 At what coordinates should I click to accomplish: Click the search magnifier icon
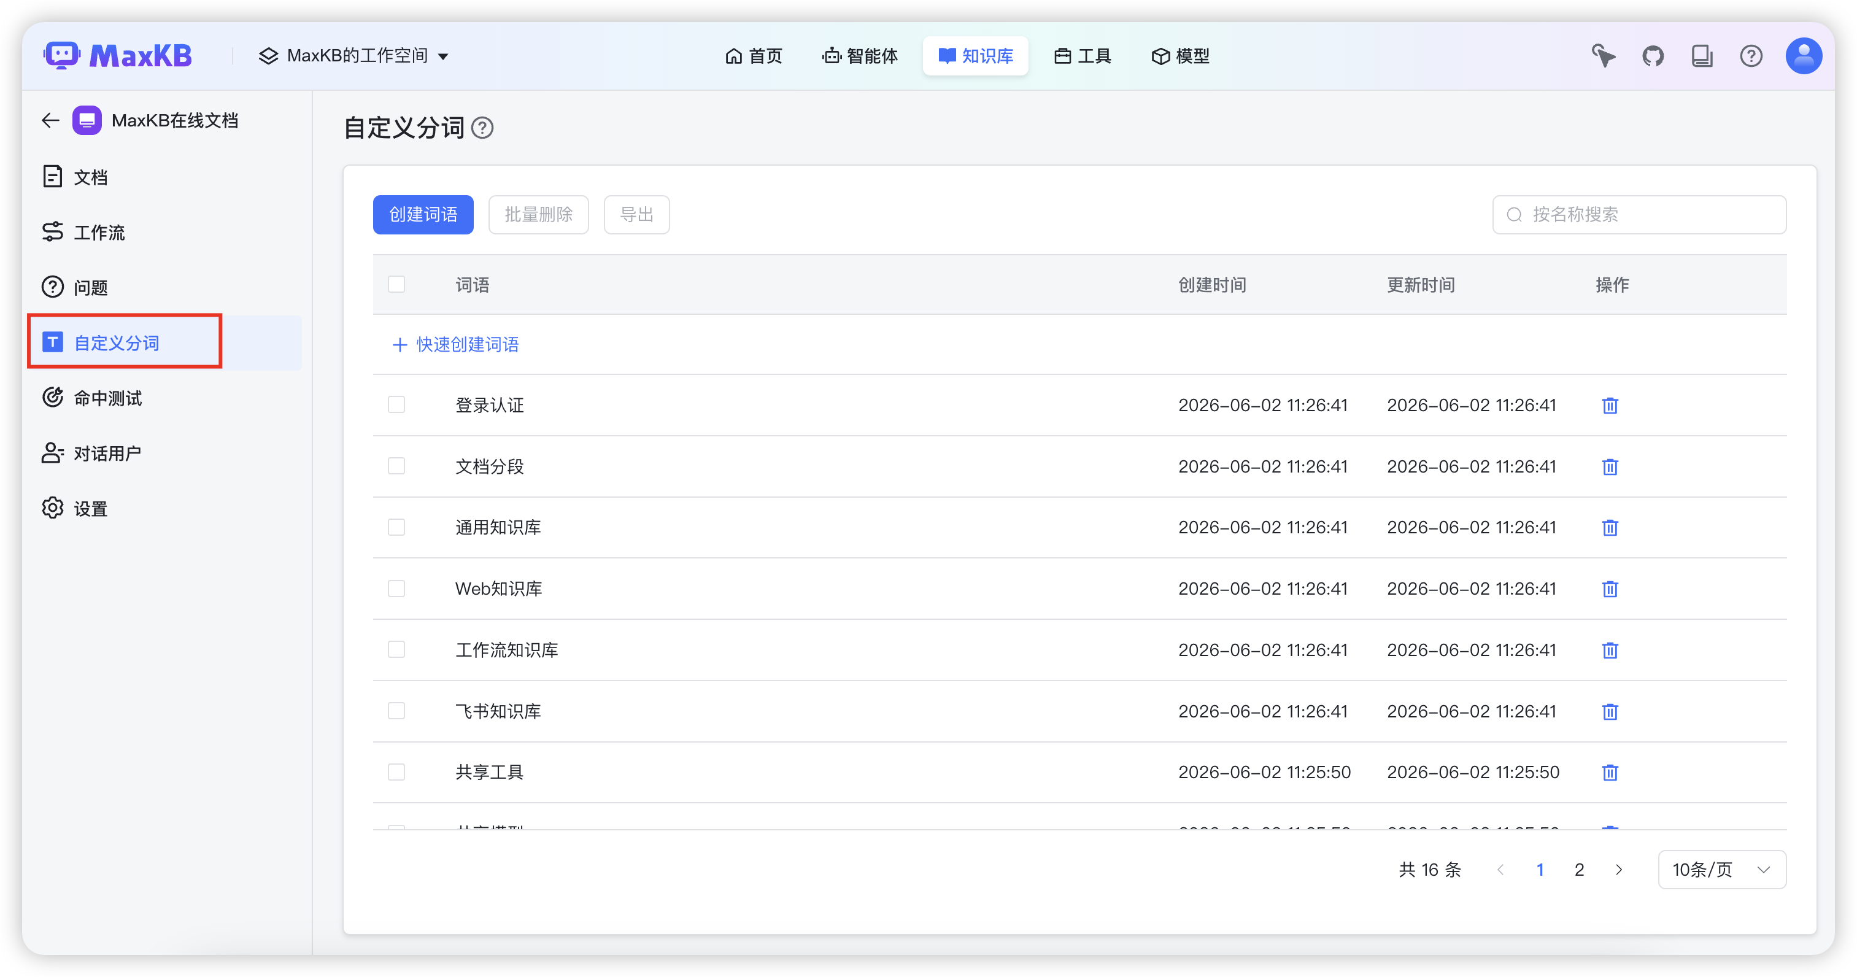(1515, 215)
